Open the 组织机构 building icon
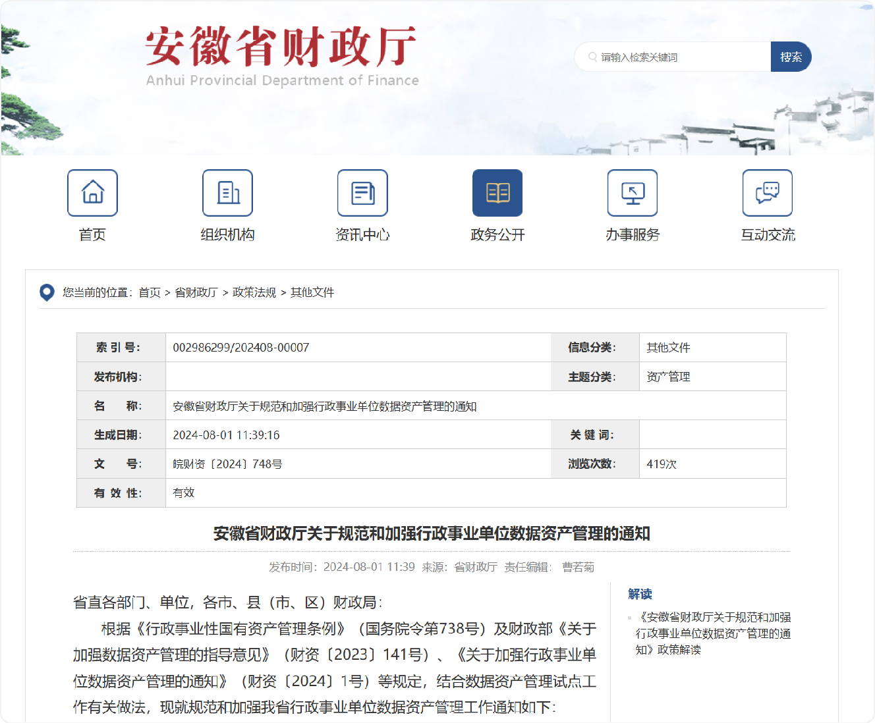The height and width of the screenshot is (723, 875). 227,193
